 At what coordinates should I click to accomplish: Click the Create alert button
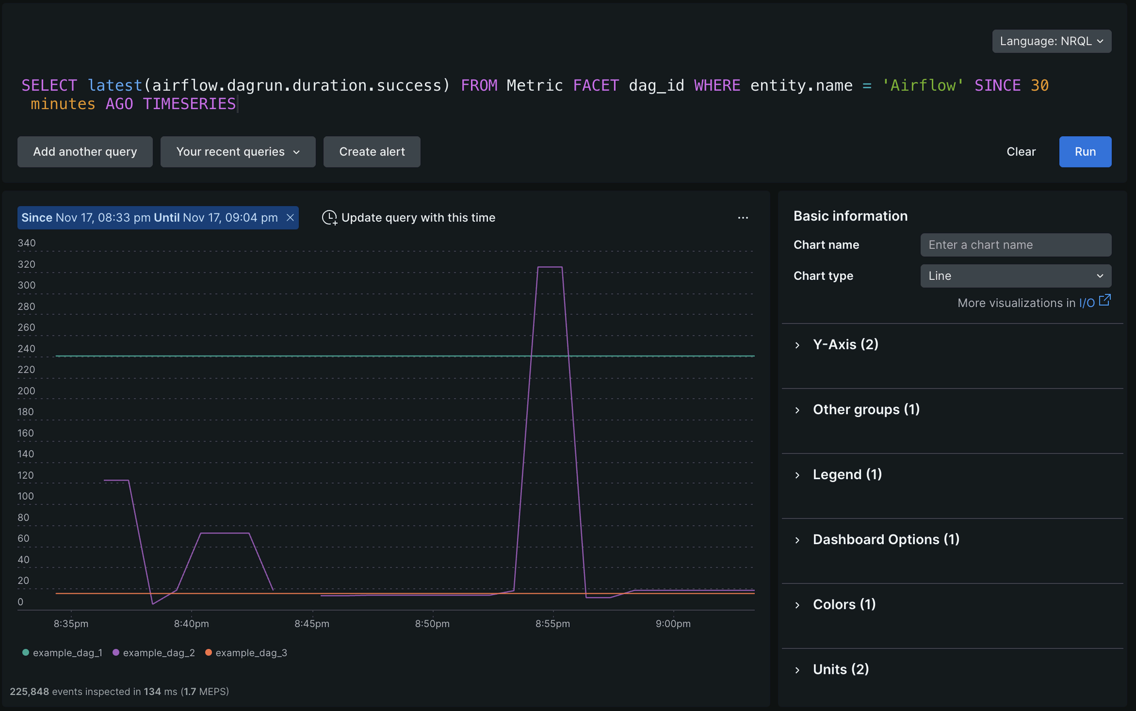click(x=372, y=152)
